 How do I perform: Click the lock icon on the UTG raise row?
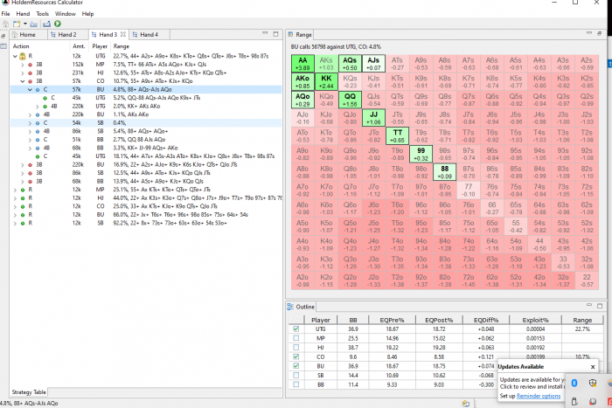coord(22,56)
